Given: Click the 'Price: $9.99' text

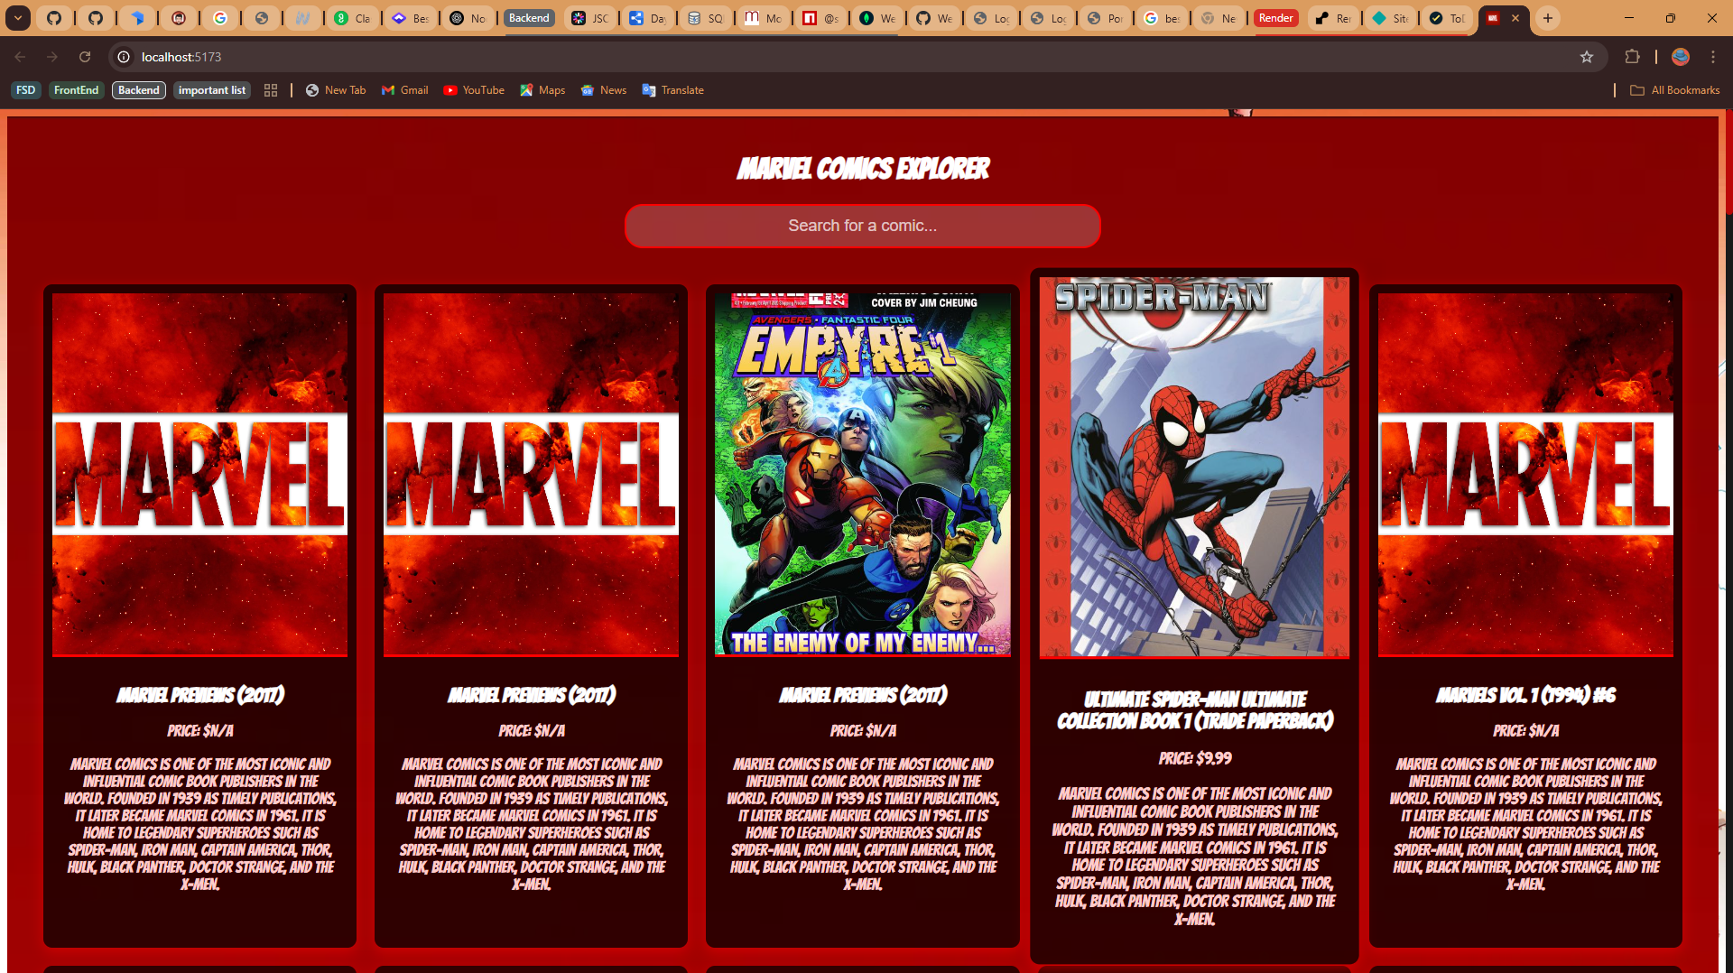Looking at the screenshot, I should click(1194, 758).
